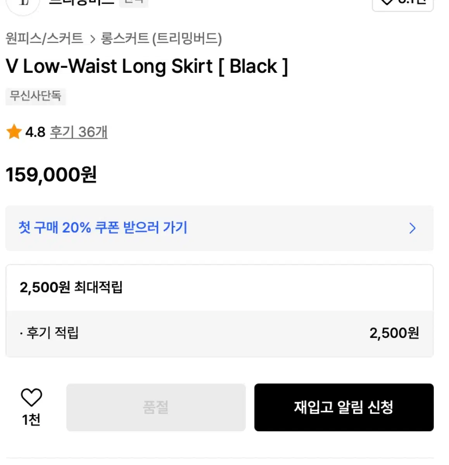This screenshot has width=449, height=465.
Task: Click the 재입고 알림 신청 button
Action: point(344,407)
